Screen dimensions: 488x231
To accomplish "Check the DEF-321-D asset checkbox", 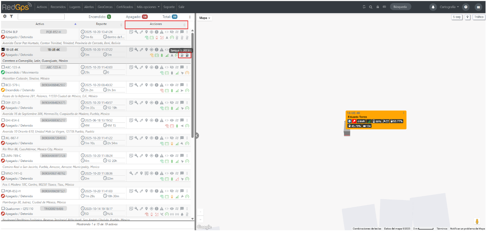I will 3,102.
